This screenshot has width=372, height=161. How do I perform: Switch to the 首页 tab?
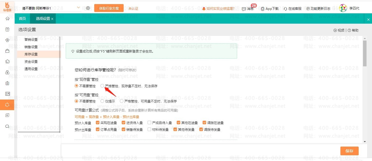(22, 18)
